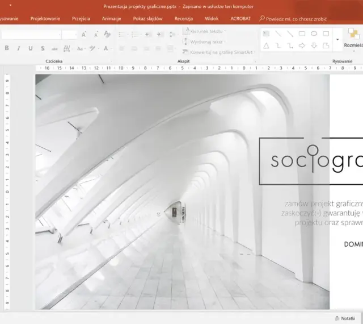This screenshot has height=324, width=363.
Task: Click the font size combo box
Action: (69, 35)
